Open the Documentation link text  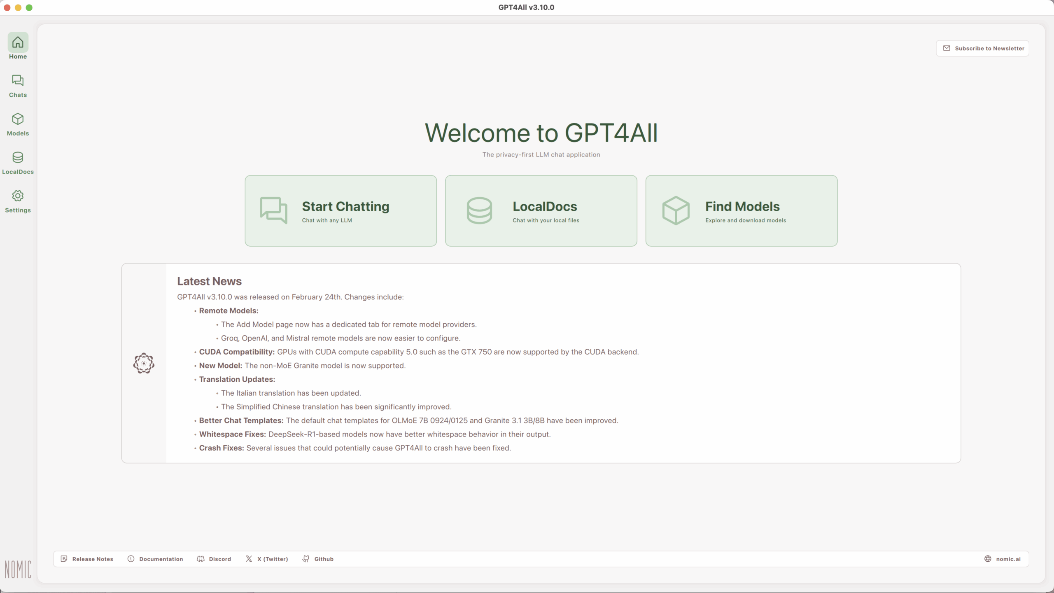[161, 559]
